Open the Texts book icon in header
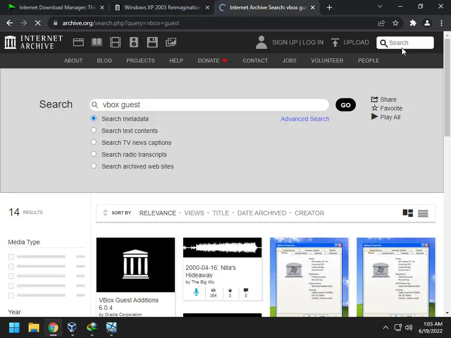Image resolution: width=451 pixels, height=338 pixels. [x=96, y=42]
